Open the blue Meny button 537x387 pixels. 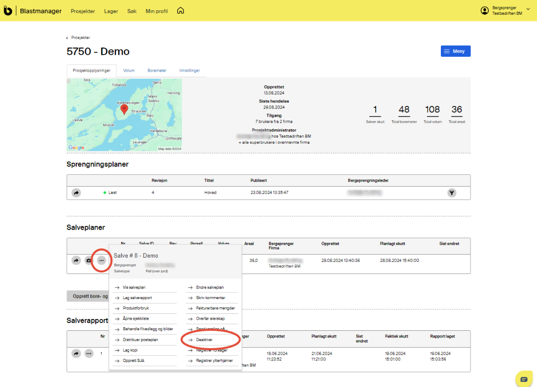455,51
